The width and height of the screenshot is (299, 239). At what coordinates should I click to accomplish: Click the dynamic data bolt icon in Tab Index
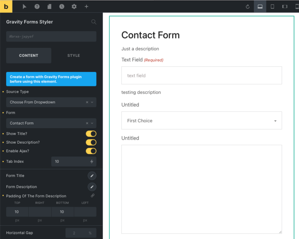click(92, 162)
